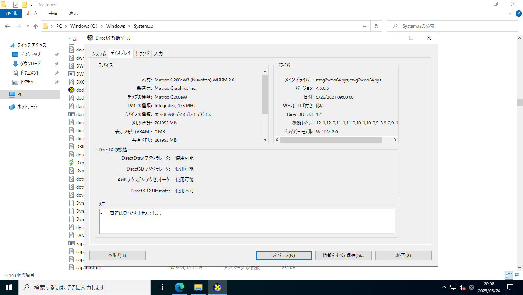This screenshot has height=295, width=523.
Task: Click the Explorer forward arrow
Action: point(18,26)
